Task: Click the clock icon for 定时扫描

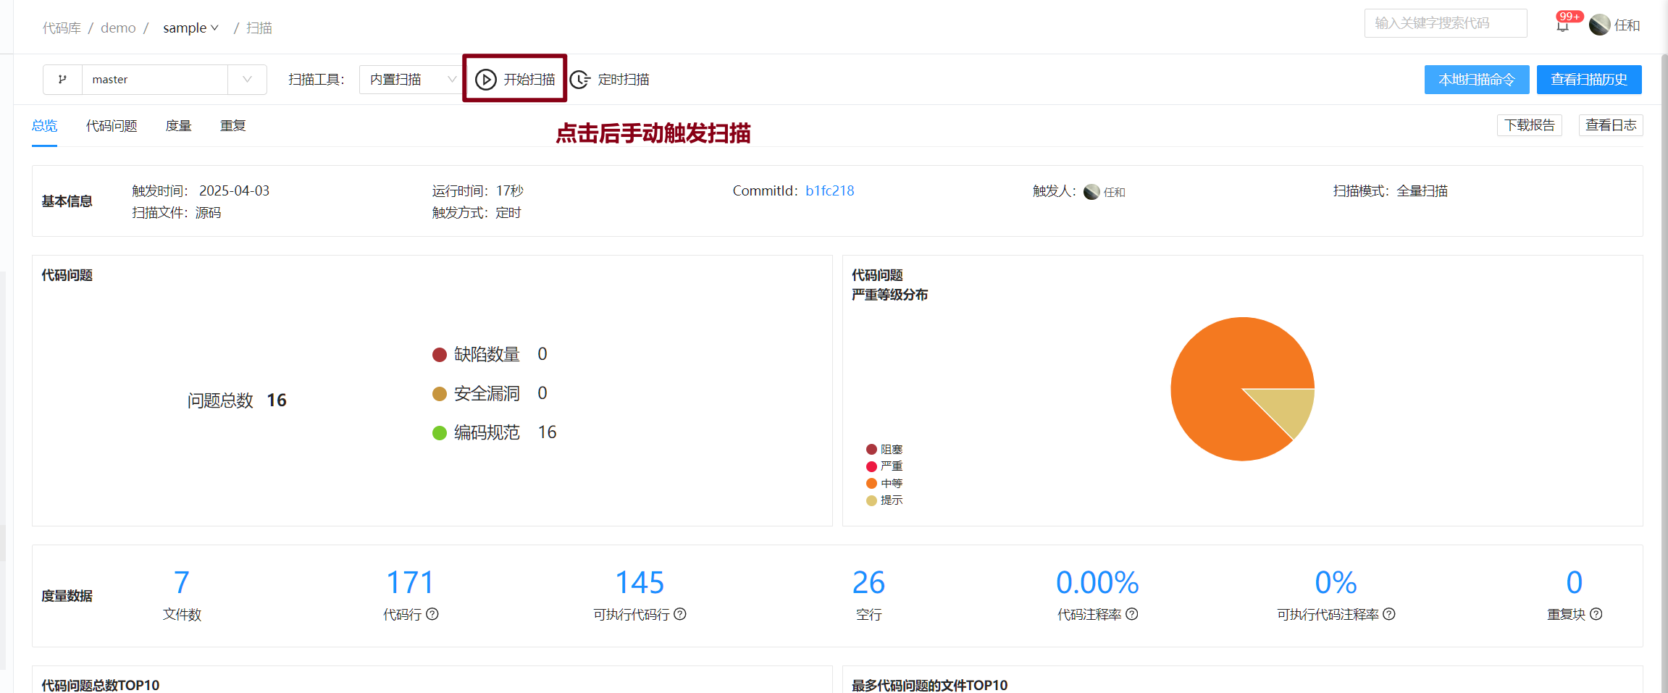Action: pyautogui.click(x=579, y=80)
